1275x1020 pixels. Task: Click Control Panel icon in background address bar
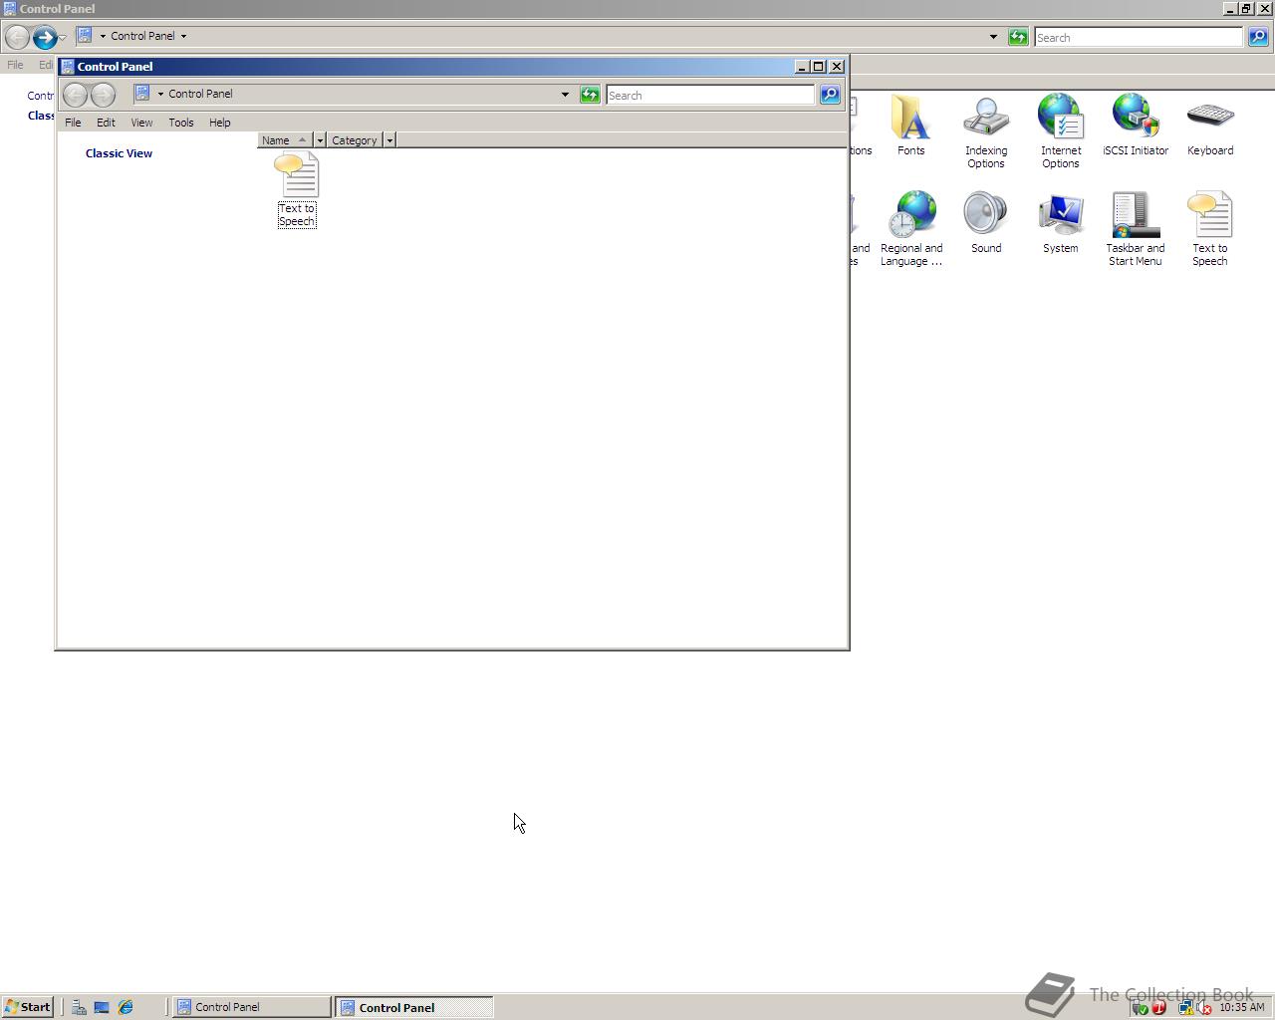coord(85,35)
